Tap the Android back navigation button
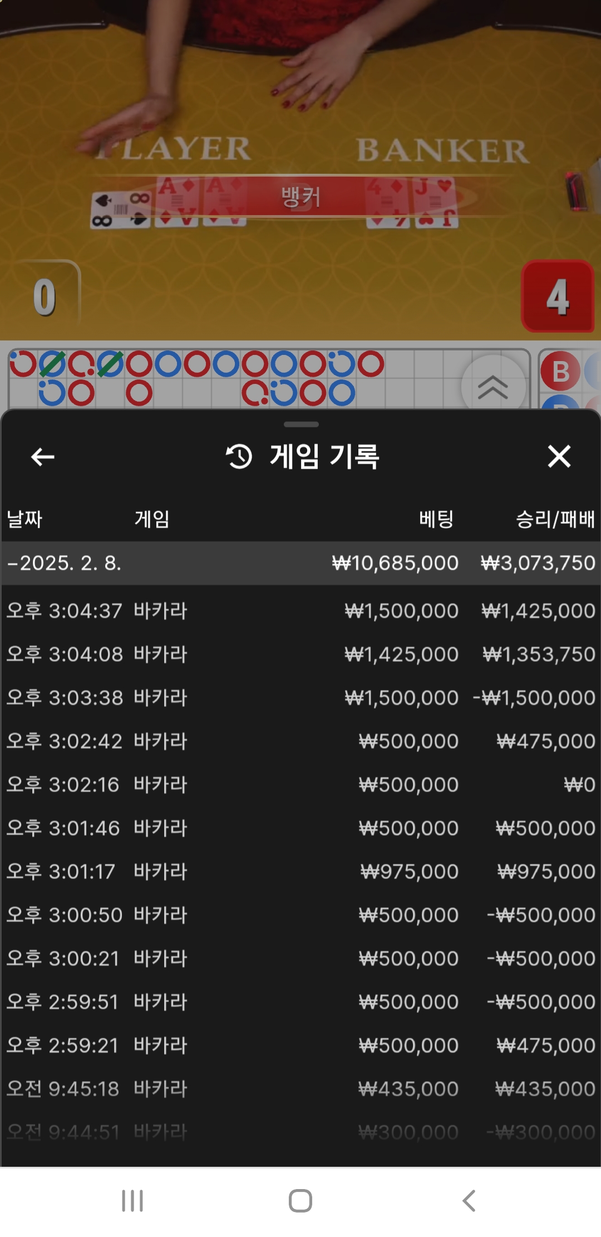Screen dimensions: 601x1237 (x=469, y=1201)
